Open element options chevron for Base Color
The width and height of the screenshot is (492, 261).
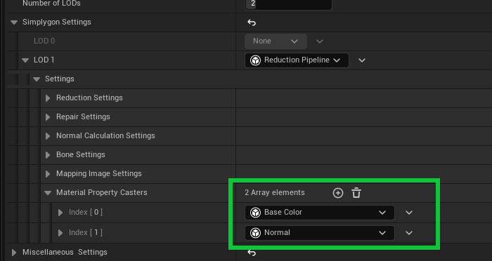[409, 213]
